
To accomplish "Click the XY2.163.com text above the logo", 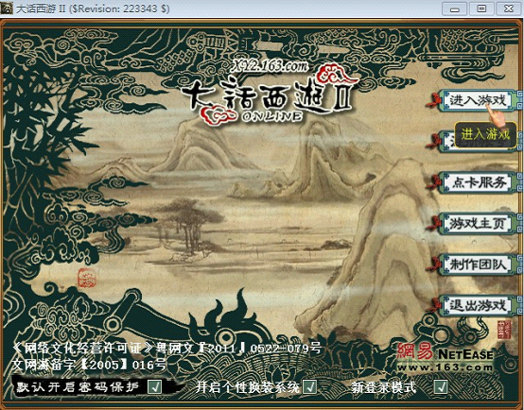I will 270,66.
